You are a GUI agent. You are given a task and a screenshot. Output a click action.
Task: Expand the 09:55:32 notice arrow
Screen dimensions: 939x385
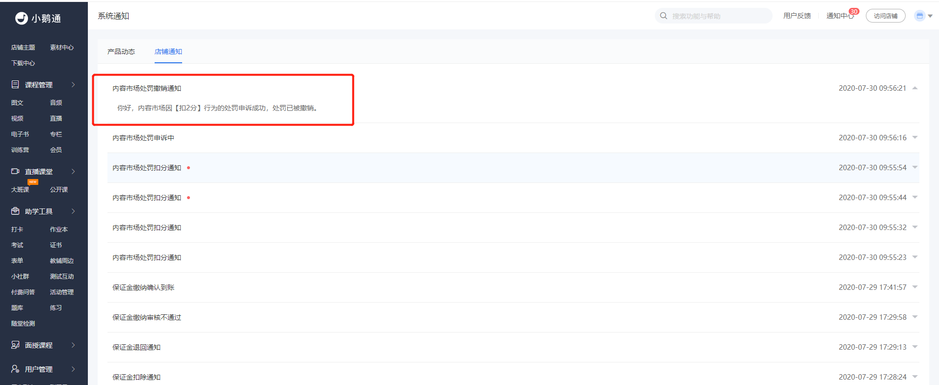click(x=915, y=227)
